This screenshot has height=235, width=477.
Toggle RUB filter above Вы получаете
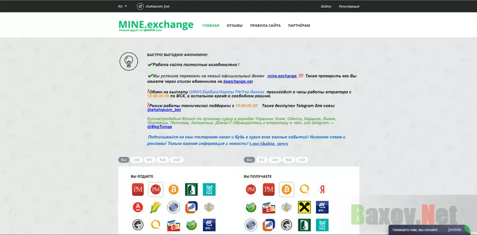click(x=288, y=160)
